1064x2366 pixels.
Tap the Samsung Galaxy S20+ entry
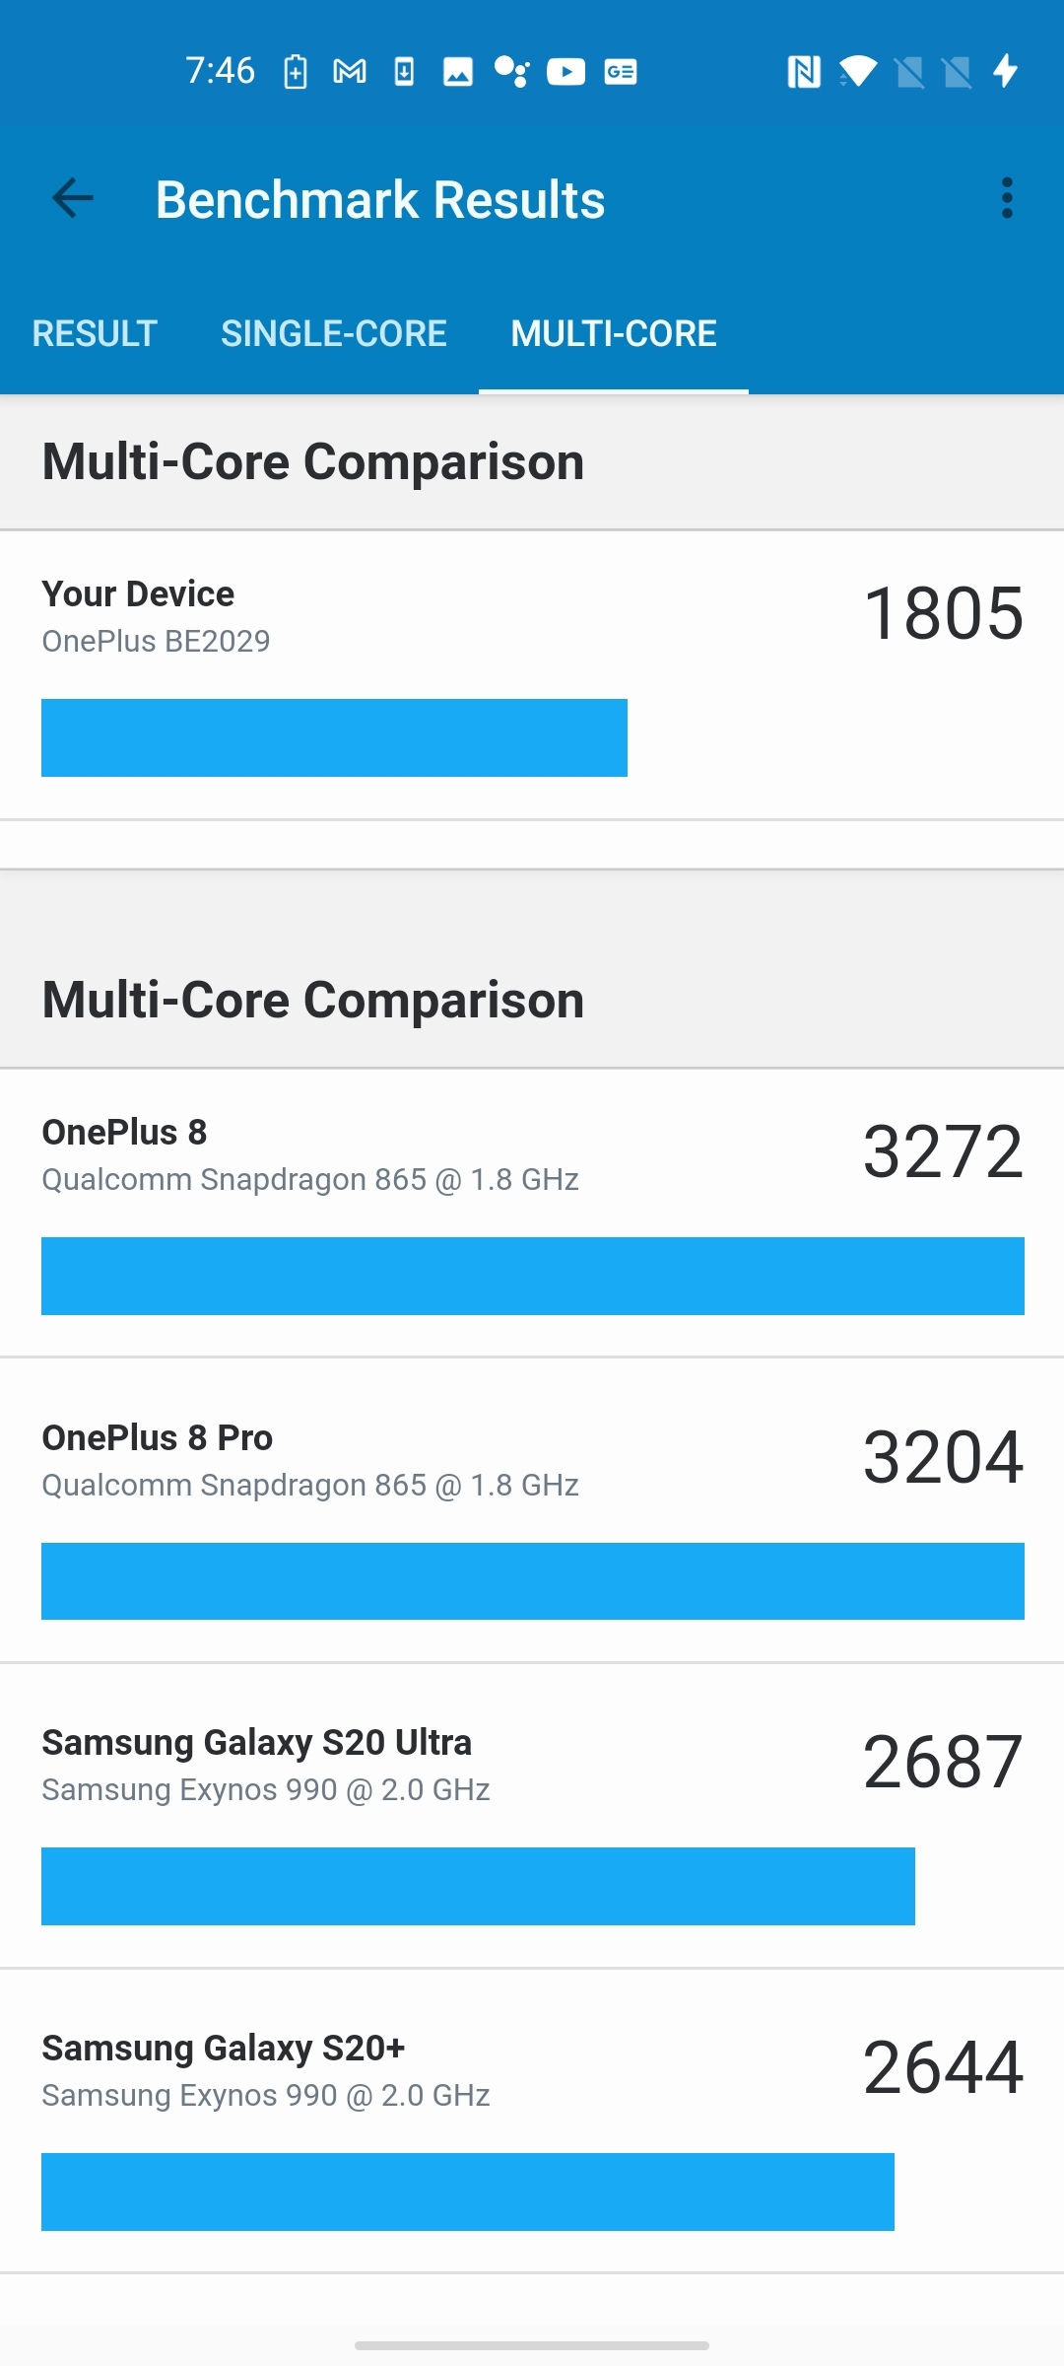532,2129
